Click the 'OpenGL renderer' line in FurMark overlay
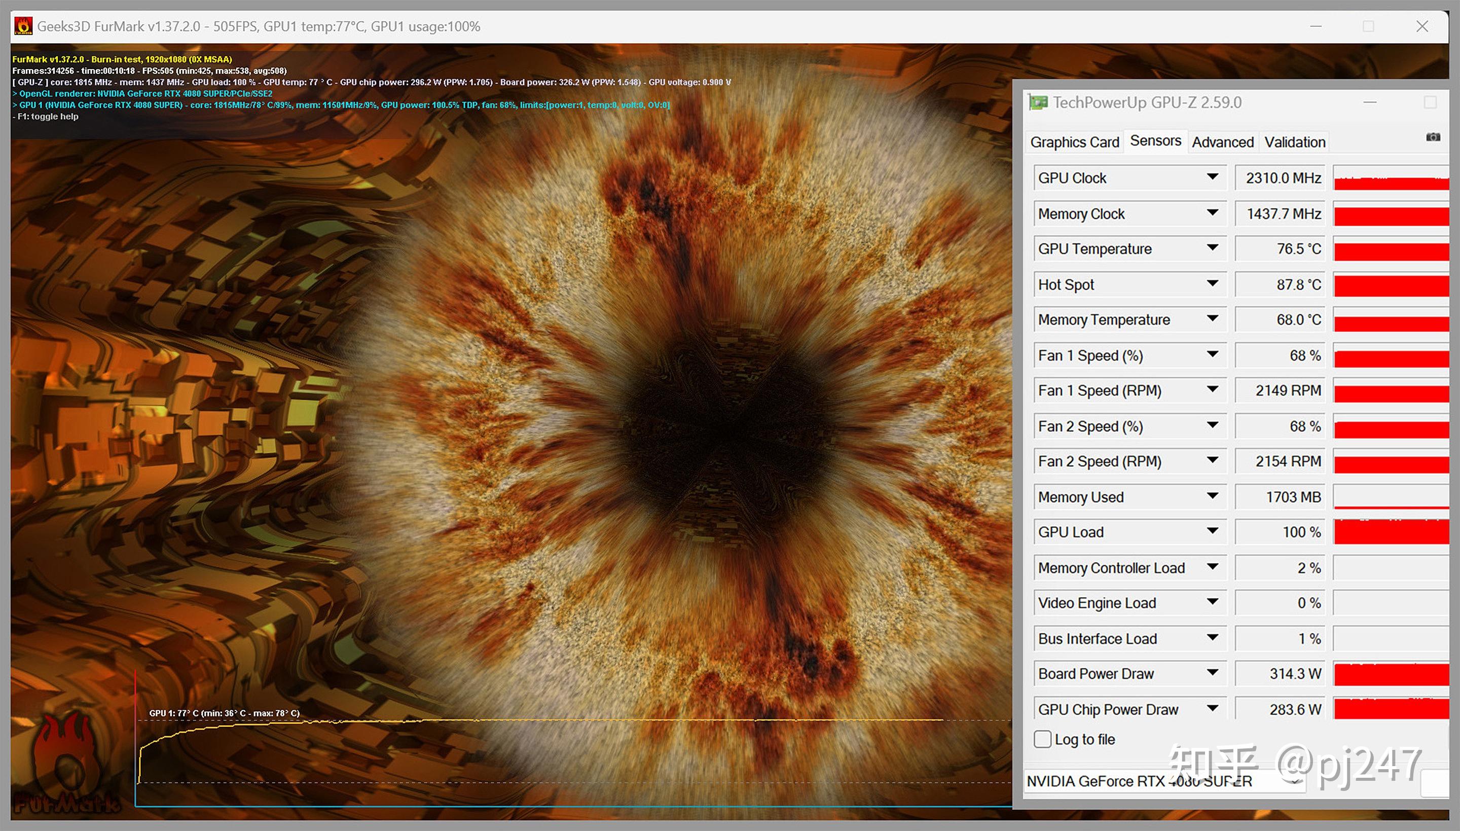The image size is (1460, 831). tap(142, 94)
